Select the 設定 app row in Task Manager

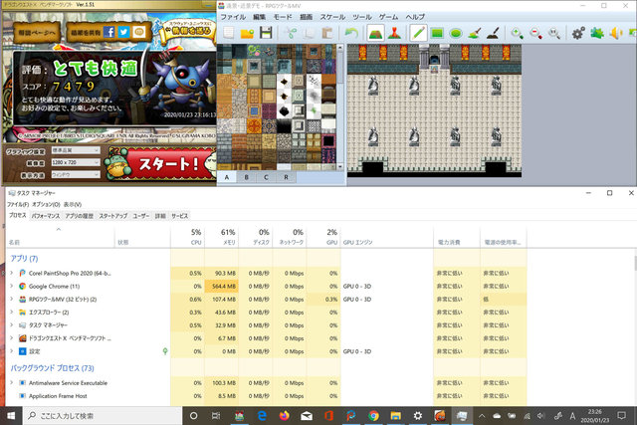tap(267, 351)
